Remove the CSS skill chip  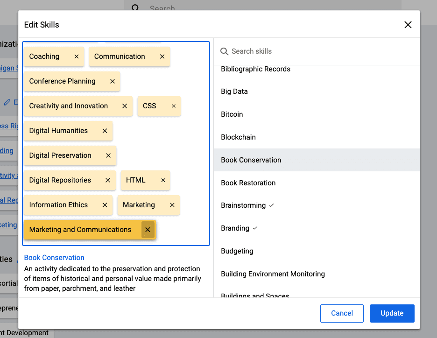click(174, 106)
